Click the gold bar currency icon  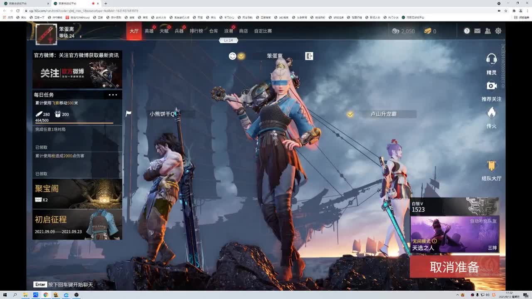(x=428, y=31)
